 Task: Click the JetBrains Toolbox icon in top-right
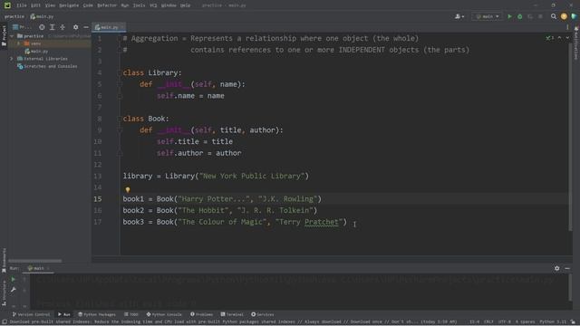click(574, 16)
